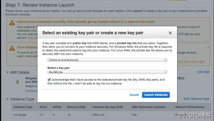This screenshot has height=121, width=214.
Task: Click the 'Your instance' warning triangle icon
Action: [x=12, y=48]
